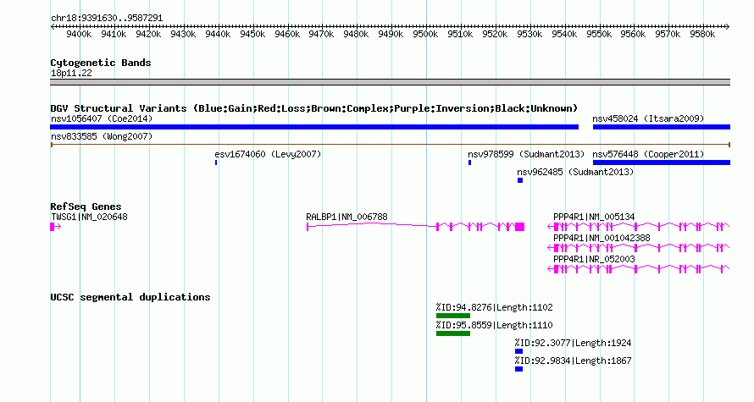Click the nsv833585 (Wong2007) brown line
Image resolution: width=754 pixels, height=402 pixels.
click(x=391, y=145)
